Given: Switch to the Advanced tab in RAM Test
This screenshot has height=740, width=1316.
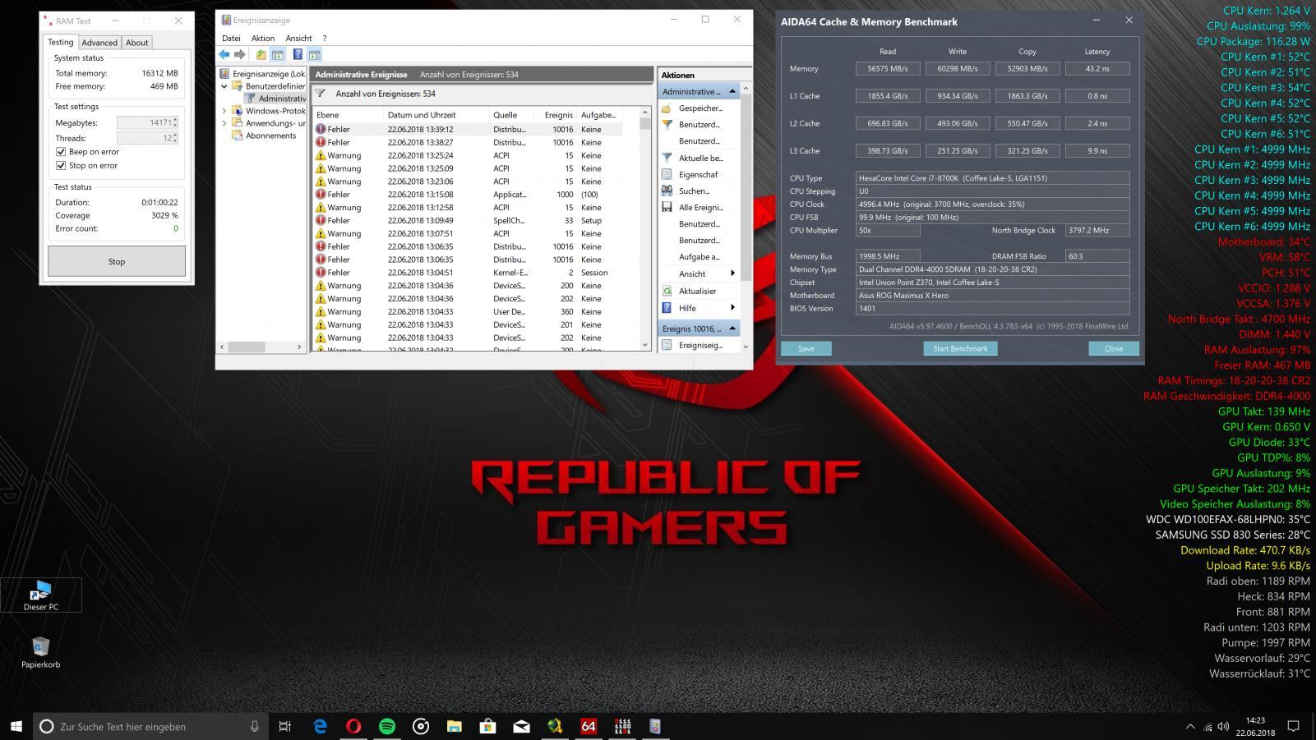Looking at the screenshot, I should coord(99,43).
